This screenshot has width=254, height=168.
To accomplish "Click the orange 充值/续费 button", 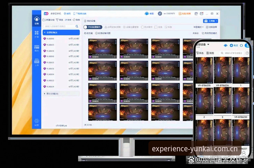I will point(185,14).
